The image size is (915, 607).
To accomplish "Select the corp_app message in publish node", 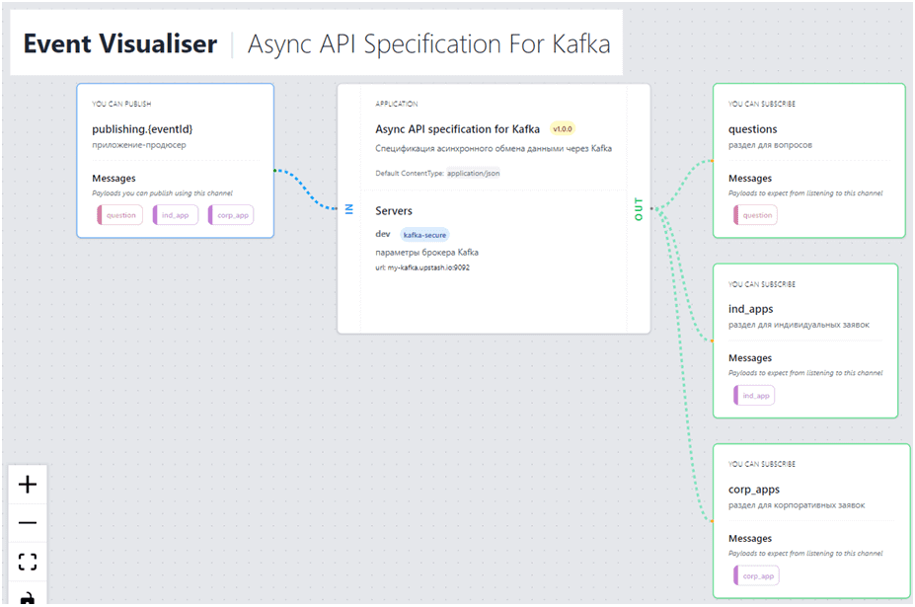I will point(231,214).
